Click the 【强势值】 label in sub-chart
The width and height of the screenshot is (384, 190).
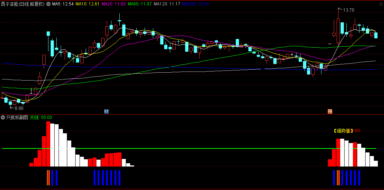(x=344, y=131)
